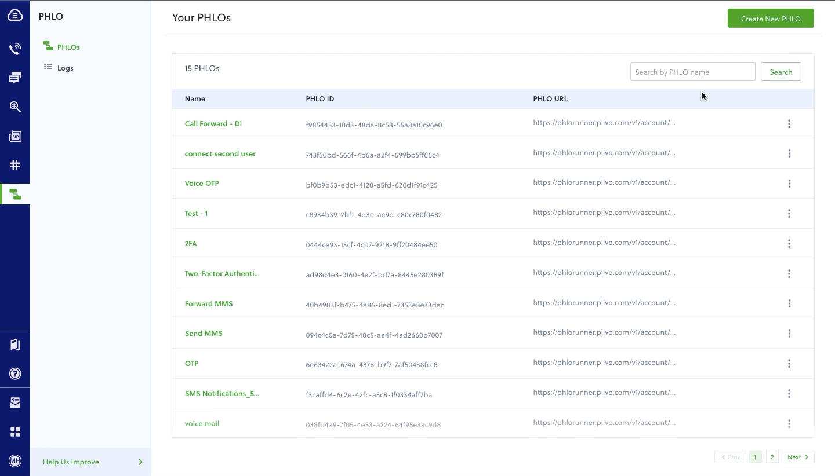Open the Forward MMS PHLO

click(209, 303)
